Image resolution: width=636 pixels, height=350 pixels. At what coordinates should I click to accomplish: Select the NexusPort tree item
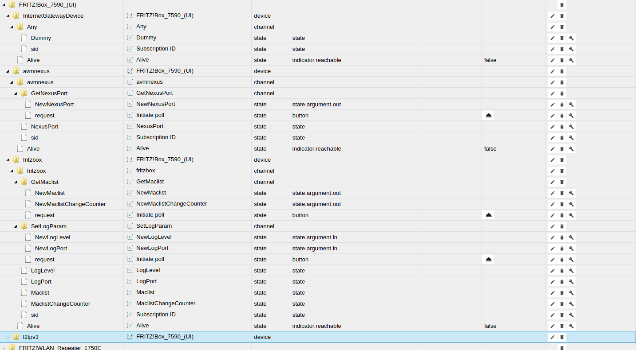(x=44, y=127)
